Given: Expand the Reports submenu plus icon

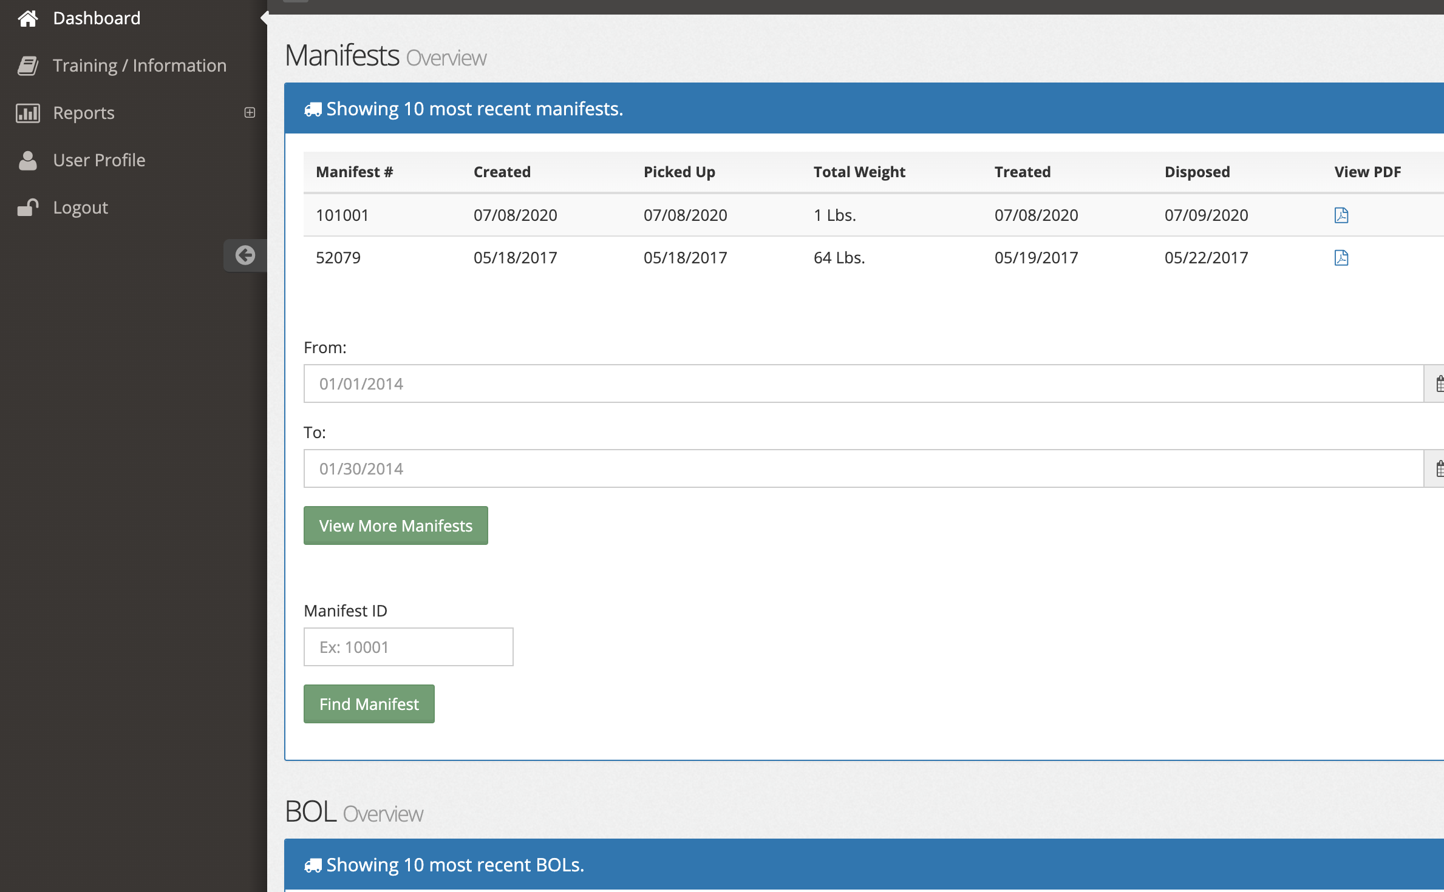Looking at the screenshot, I should tap(250, 113).
